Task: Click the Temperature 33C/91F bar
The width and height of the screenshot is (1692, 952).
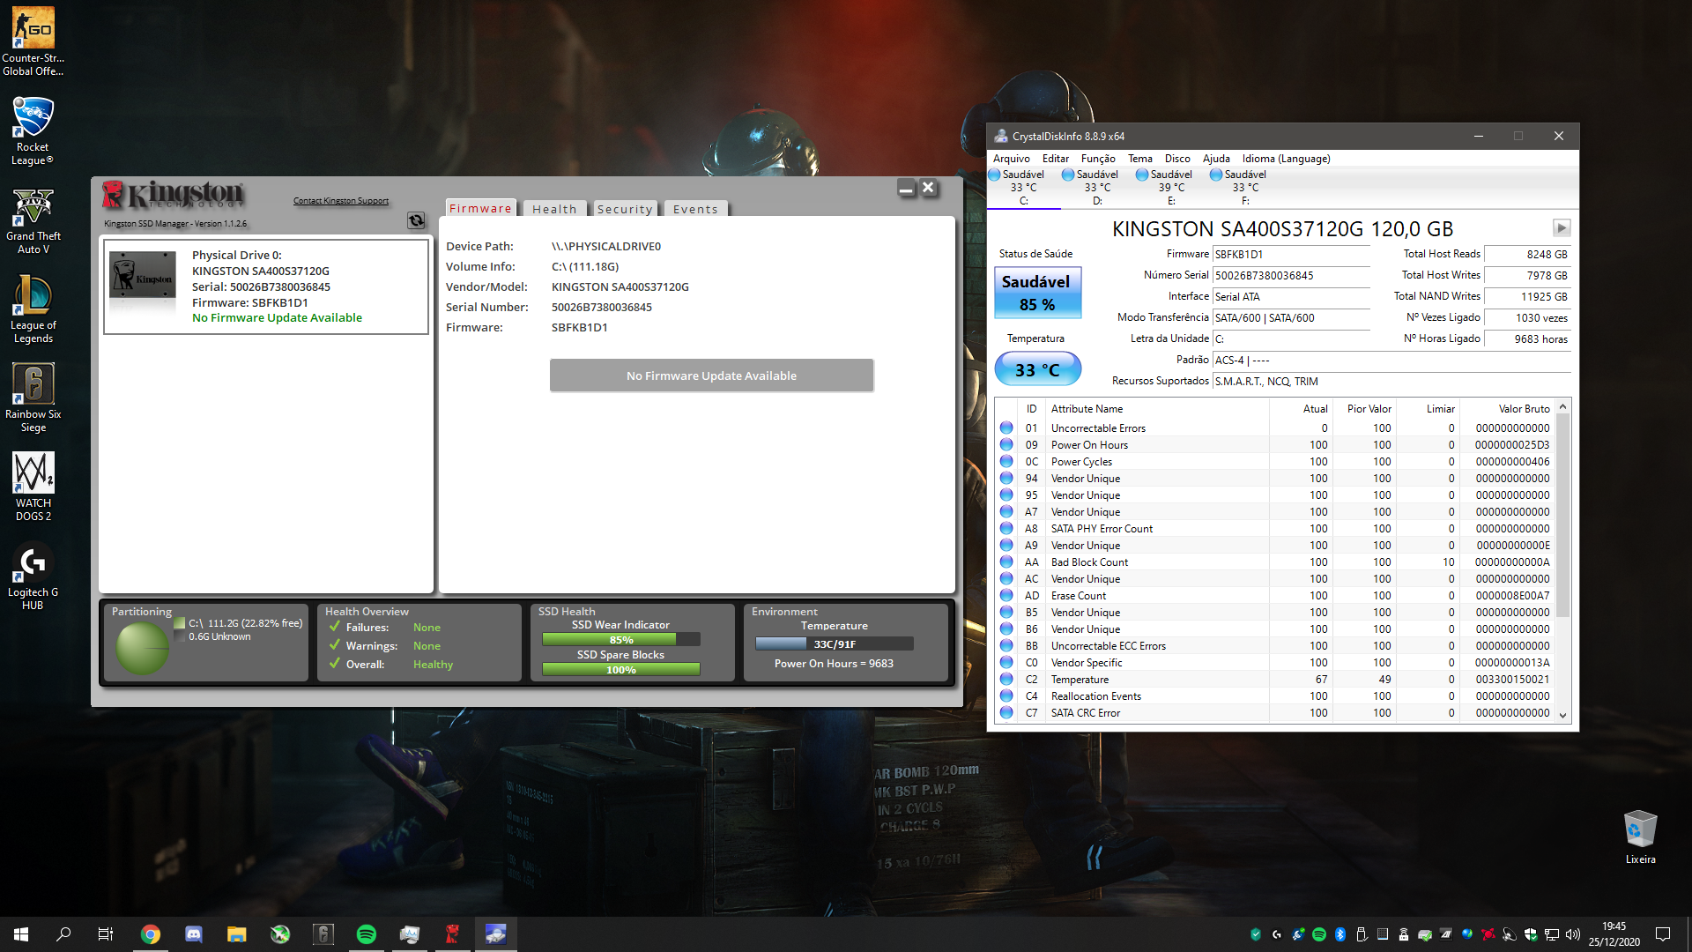Action: coord(834,644)
